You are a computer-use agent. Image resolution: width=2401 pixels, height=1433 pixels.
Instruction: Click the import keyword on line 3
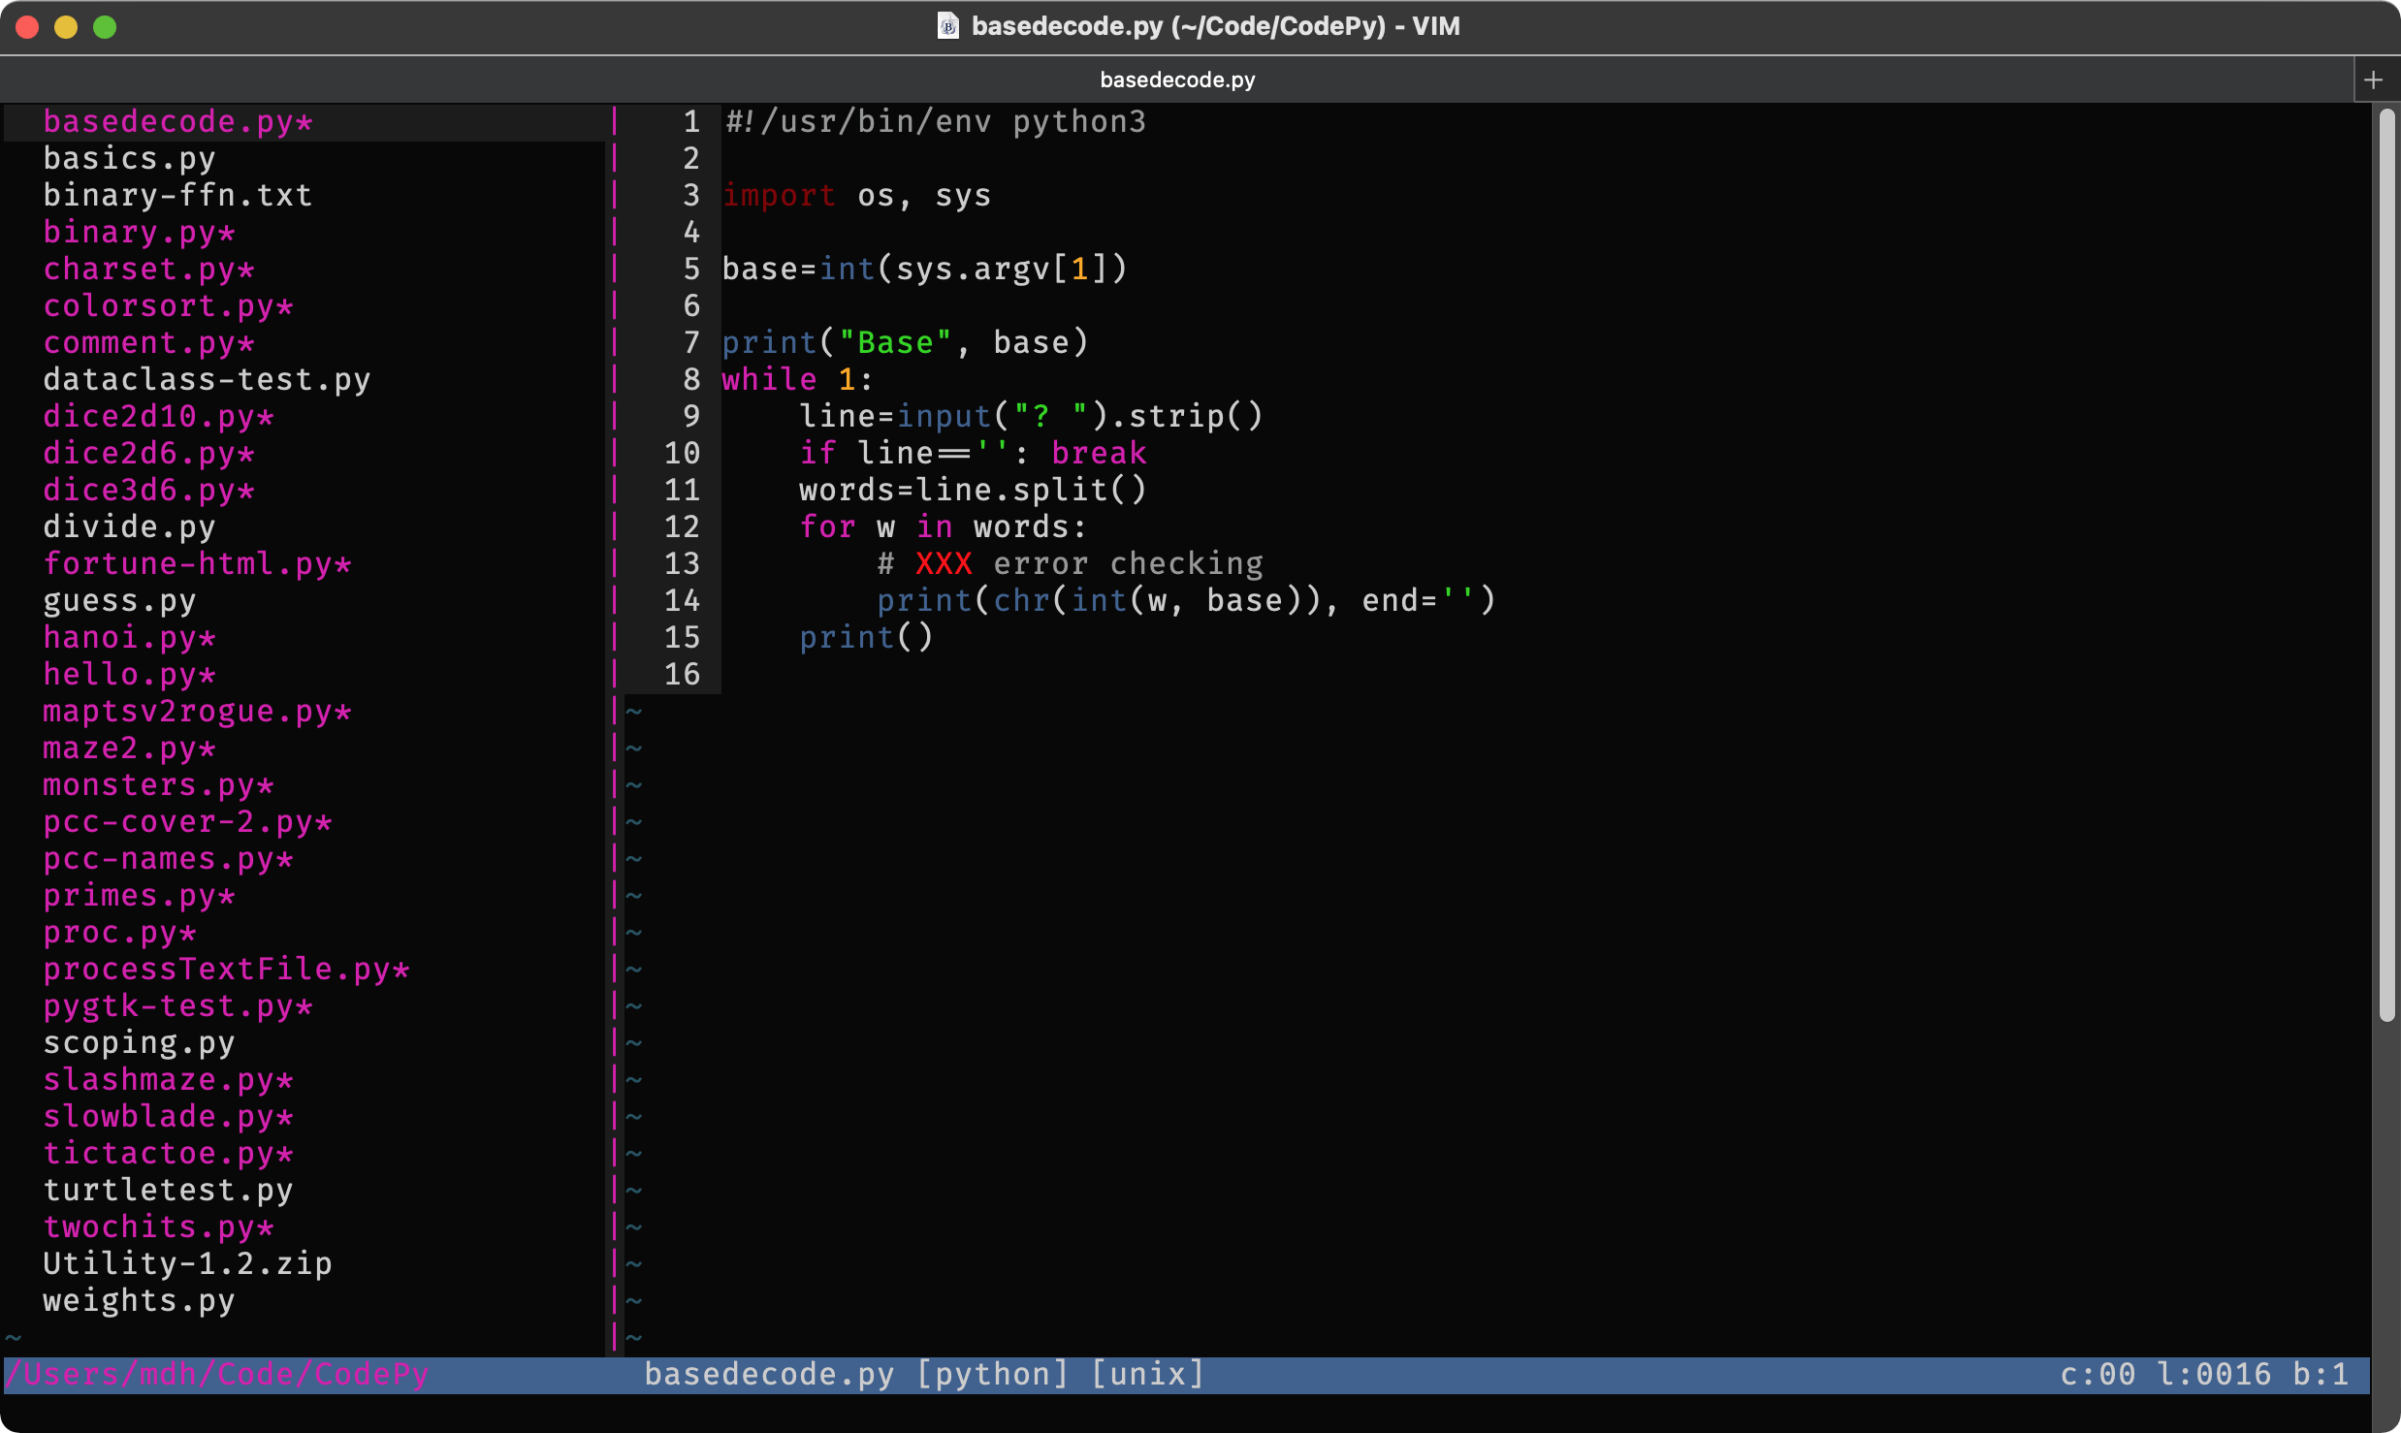[x=779, y=195]
